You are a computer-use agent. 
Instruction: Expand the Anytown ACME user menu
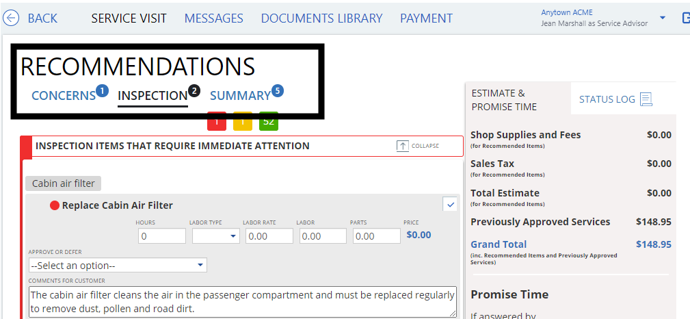662,18
